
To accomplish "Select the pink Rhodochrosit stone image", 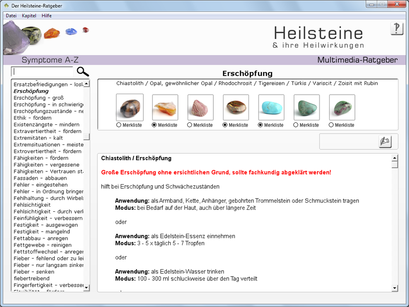I will click(200, 107).
